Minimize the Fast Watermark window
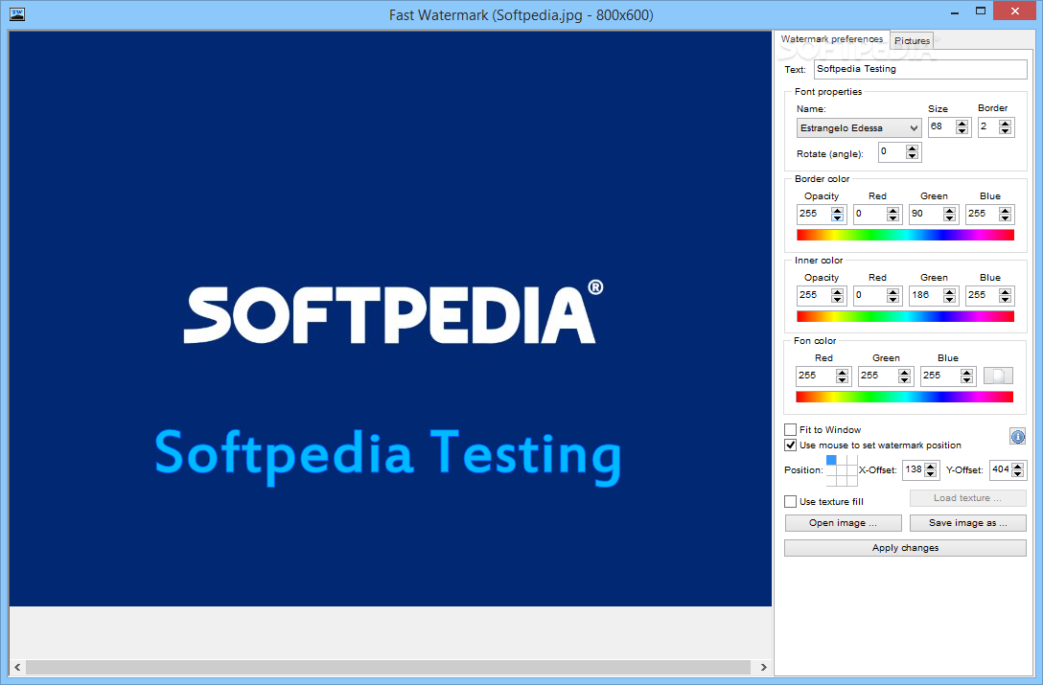Viewport: 1043px width, 685px height. pos(955,12)
